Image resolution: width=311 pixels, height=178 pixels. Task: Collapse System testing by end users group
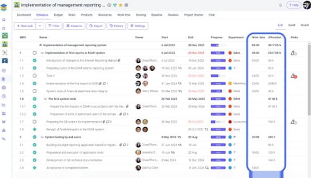coord(42,137)
